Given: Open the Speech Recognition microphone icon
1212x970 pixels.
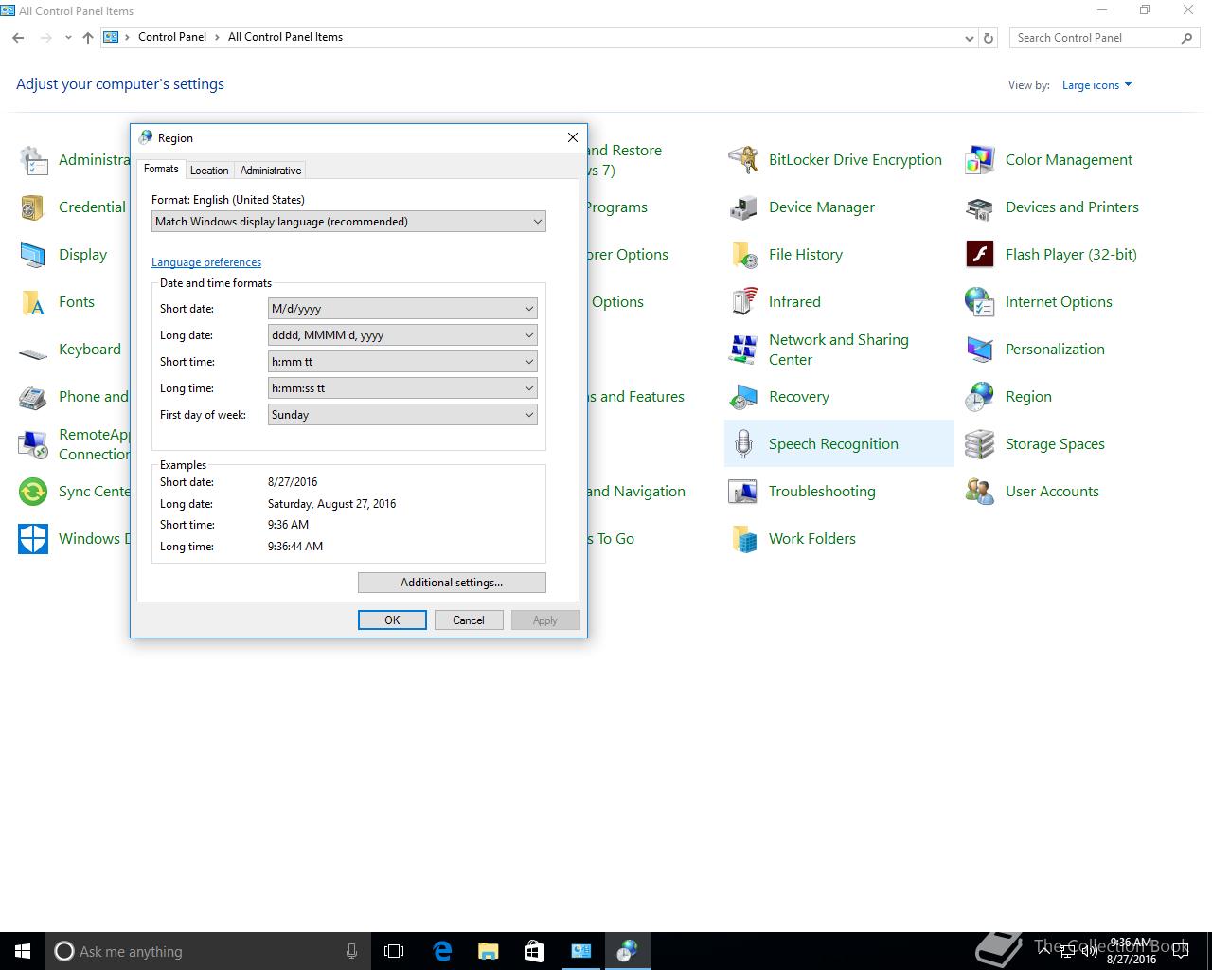Looking at the screenshot, I should pos(743,444).
